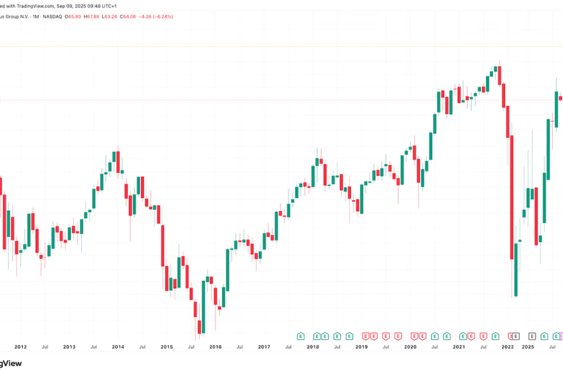Open the lone green earnings marker between red markers before 2022
563x375 pixels.
(x=496, y=336)
